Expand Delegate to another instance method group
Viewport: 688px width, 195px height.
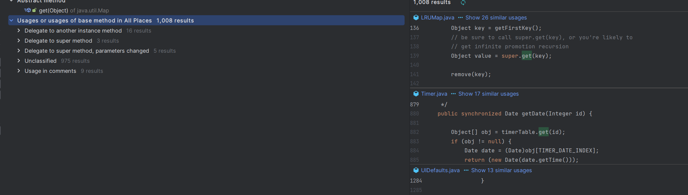pyautogui.click(x=19, y=31)
